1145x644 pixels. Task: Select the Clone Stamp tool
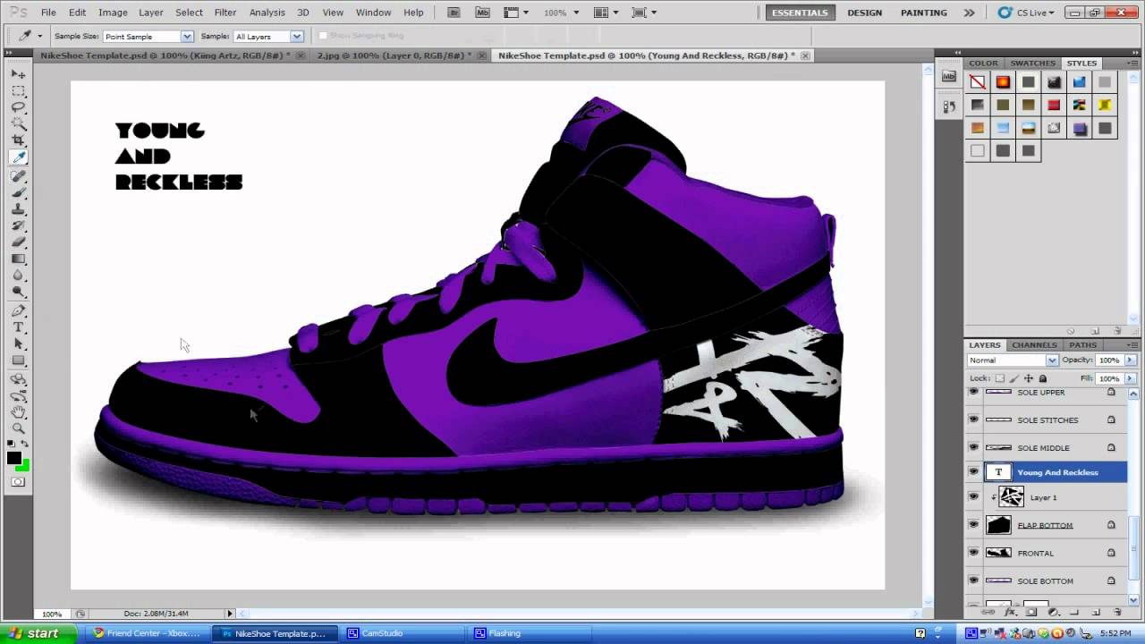(18, 208)
